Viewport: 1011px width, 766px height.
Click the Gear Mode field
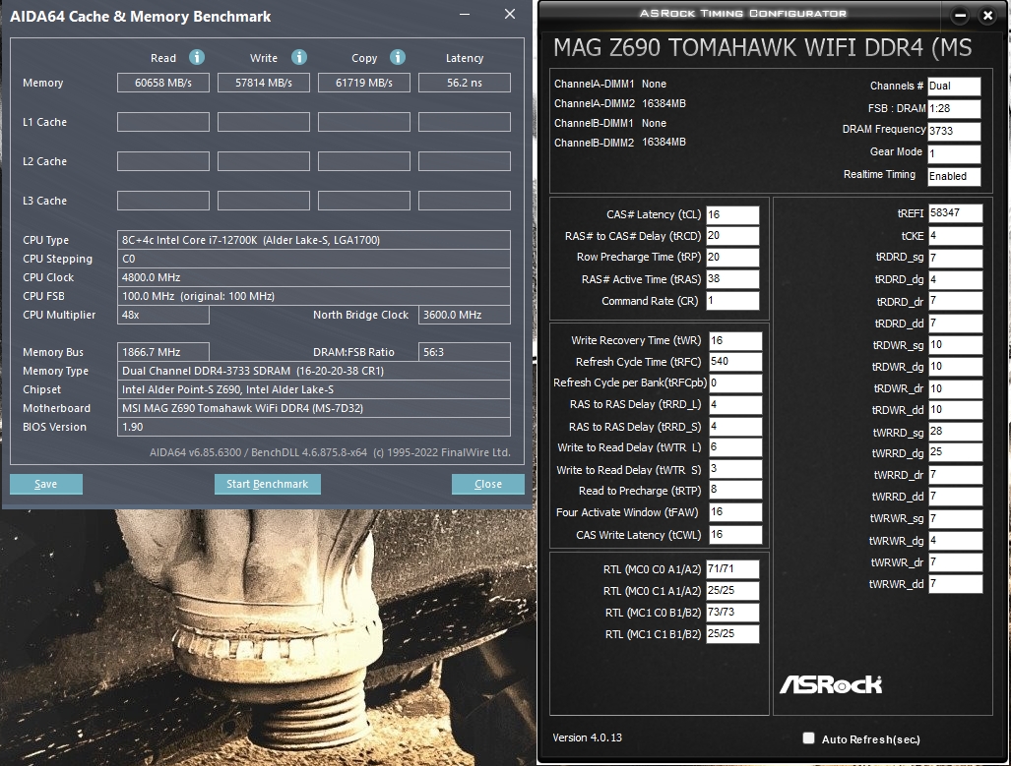click(x=954, y=153)
